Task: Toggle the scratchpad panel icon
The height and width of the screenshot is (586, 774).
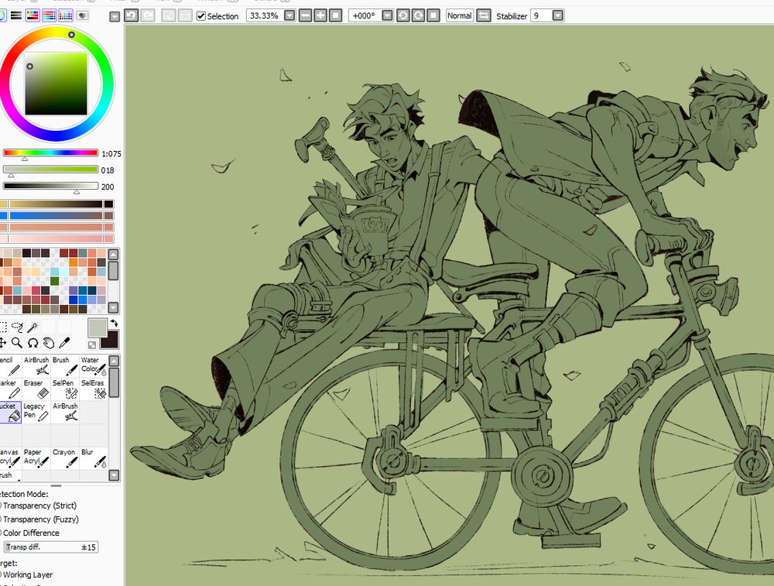Action: click(82, 15)
